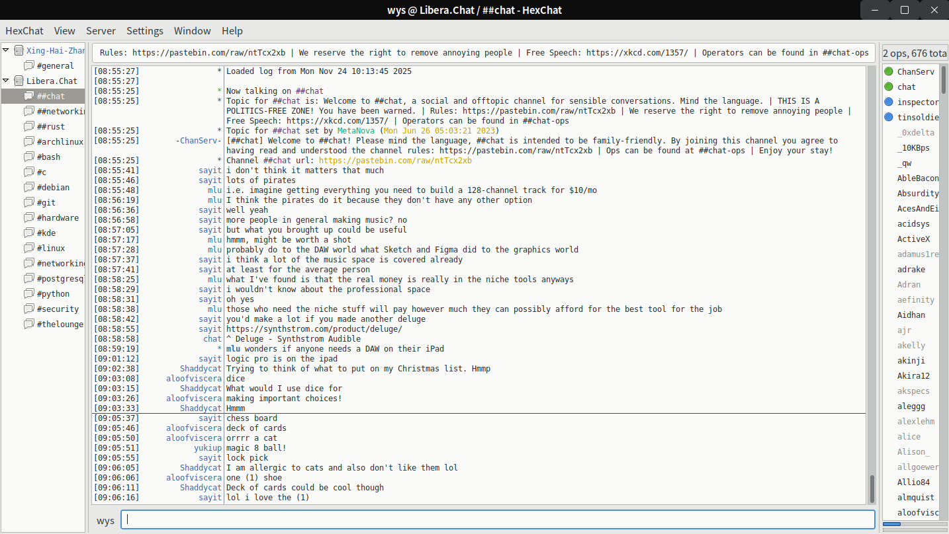Click the #python channel icon in tree
The image size is (949, 534).
click(x=29, y=293)
